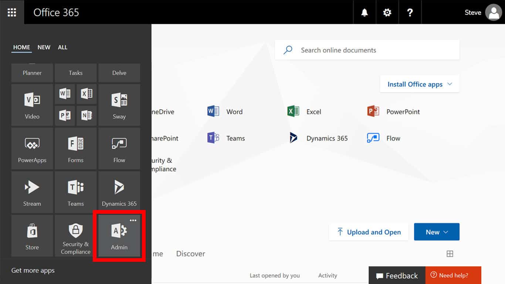
Task: Open the PowerApps tile
Action: point(32,149)
